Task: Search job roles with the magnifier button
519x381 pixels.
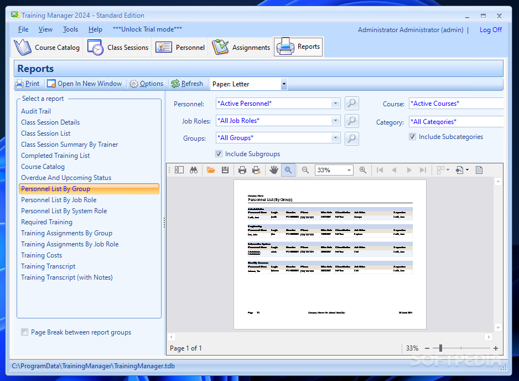Action: pyautogui.click(x=351, y=121)
